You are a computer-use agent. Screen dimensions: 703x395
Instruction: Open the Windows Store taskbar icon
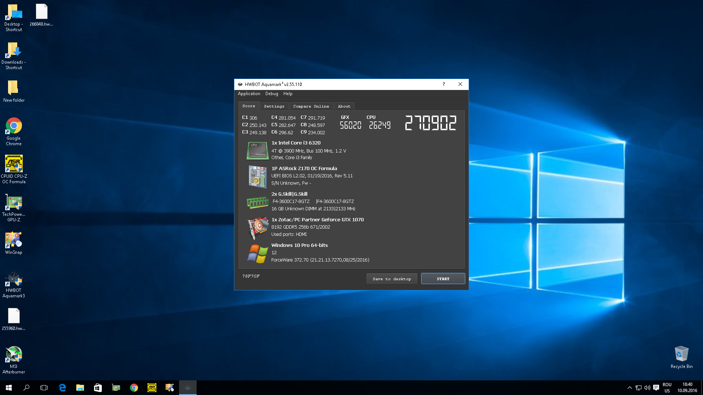(x=98, y=388)
